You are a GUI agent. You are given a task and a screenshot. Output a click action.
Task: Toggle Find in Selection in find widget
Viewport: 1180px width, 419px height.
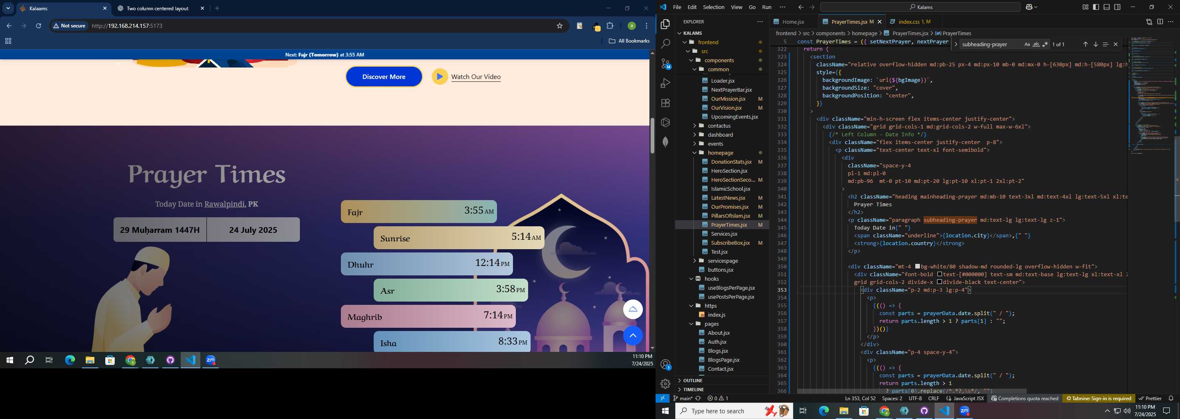[x=1105, y=44]
